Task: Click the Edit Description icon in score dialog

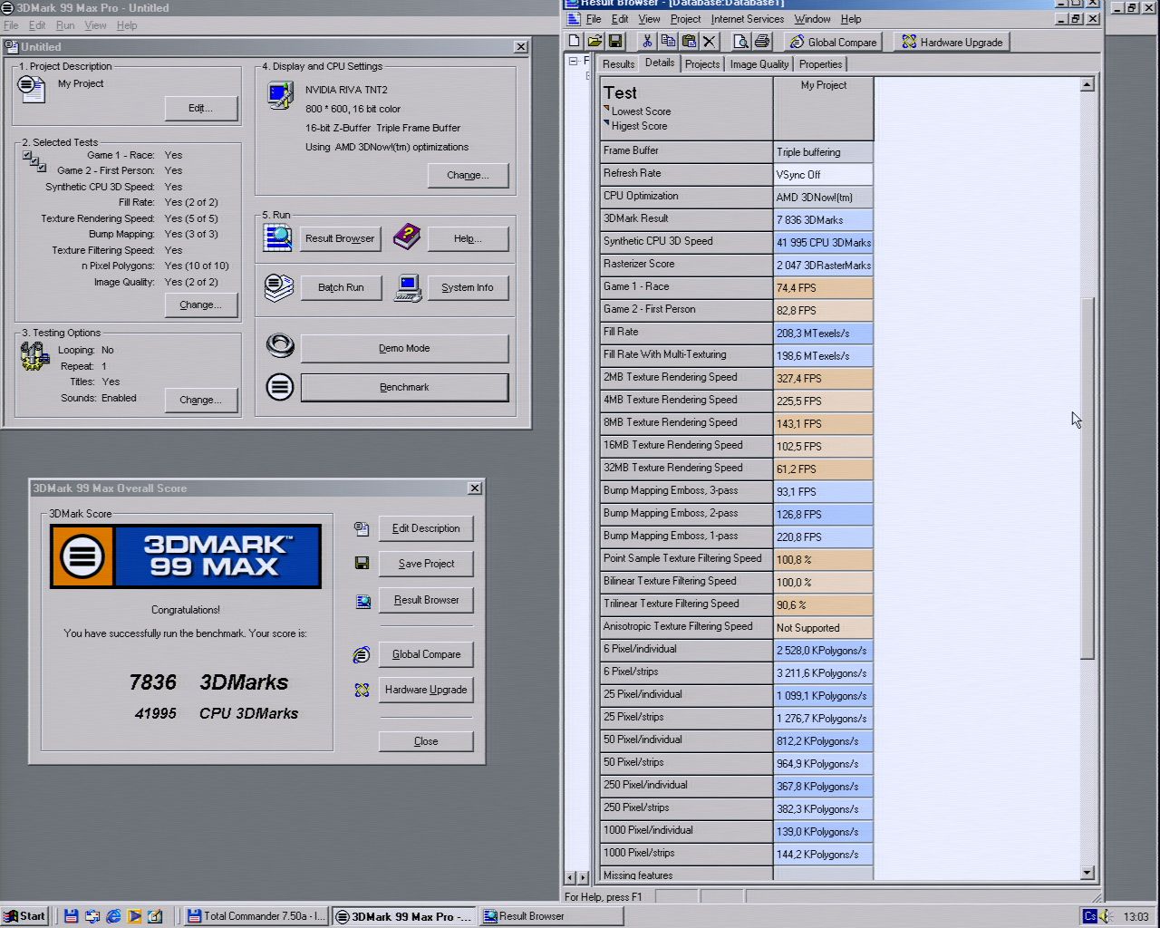Action: (362, 528)
